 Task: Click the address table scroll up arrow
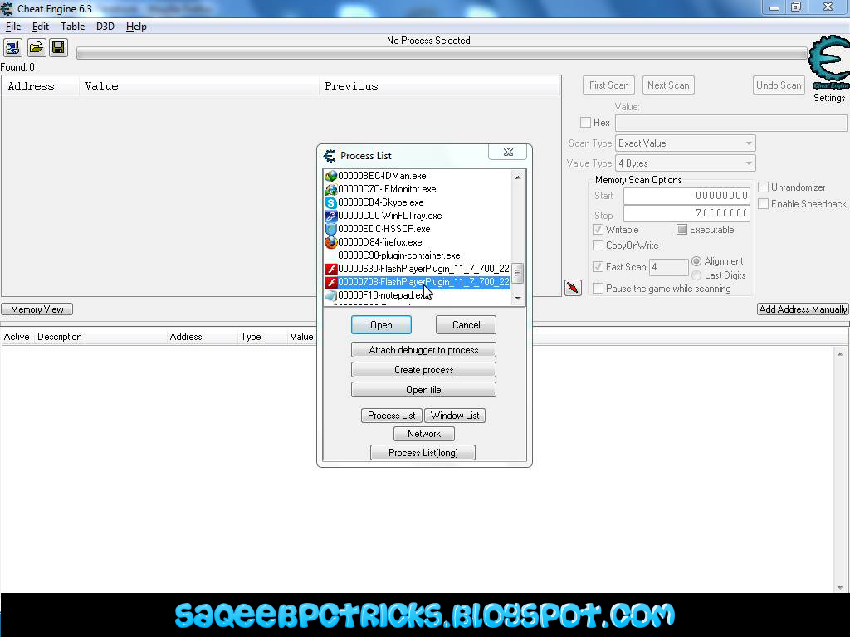pos(840,354)
